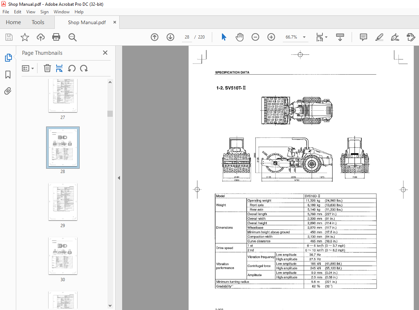419x310 pixels.
Task: Select the Shop Manual.pdf document tab
Action: pyautogui.click(x=87, y=22)
